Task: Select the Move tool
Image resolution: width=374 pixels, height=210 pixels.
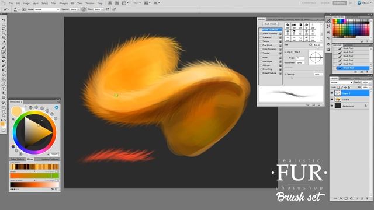Action: click(4, 20)
